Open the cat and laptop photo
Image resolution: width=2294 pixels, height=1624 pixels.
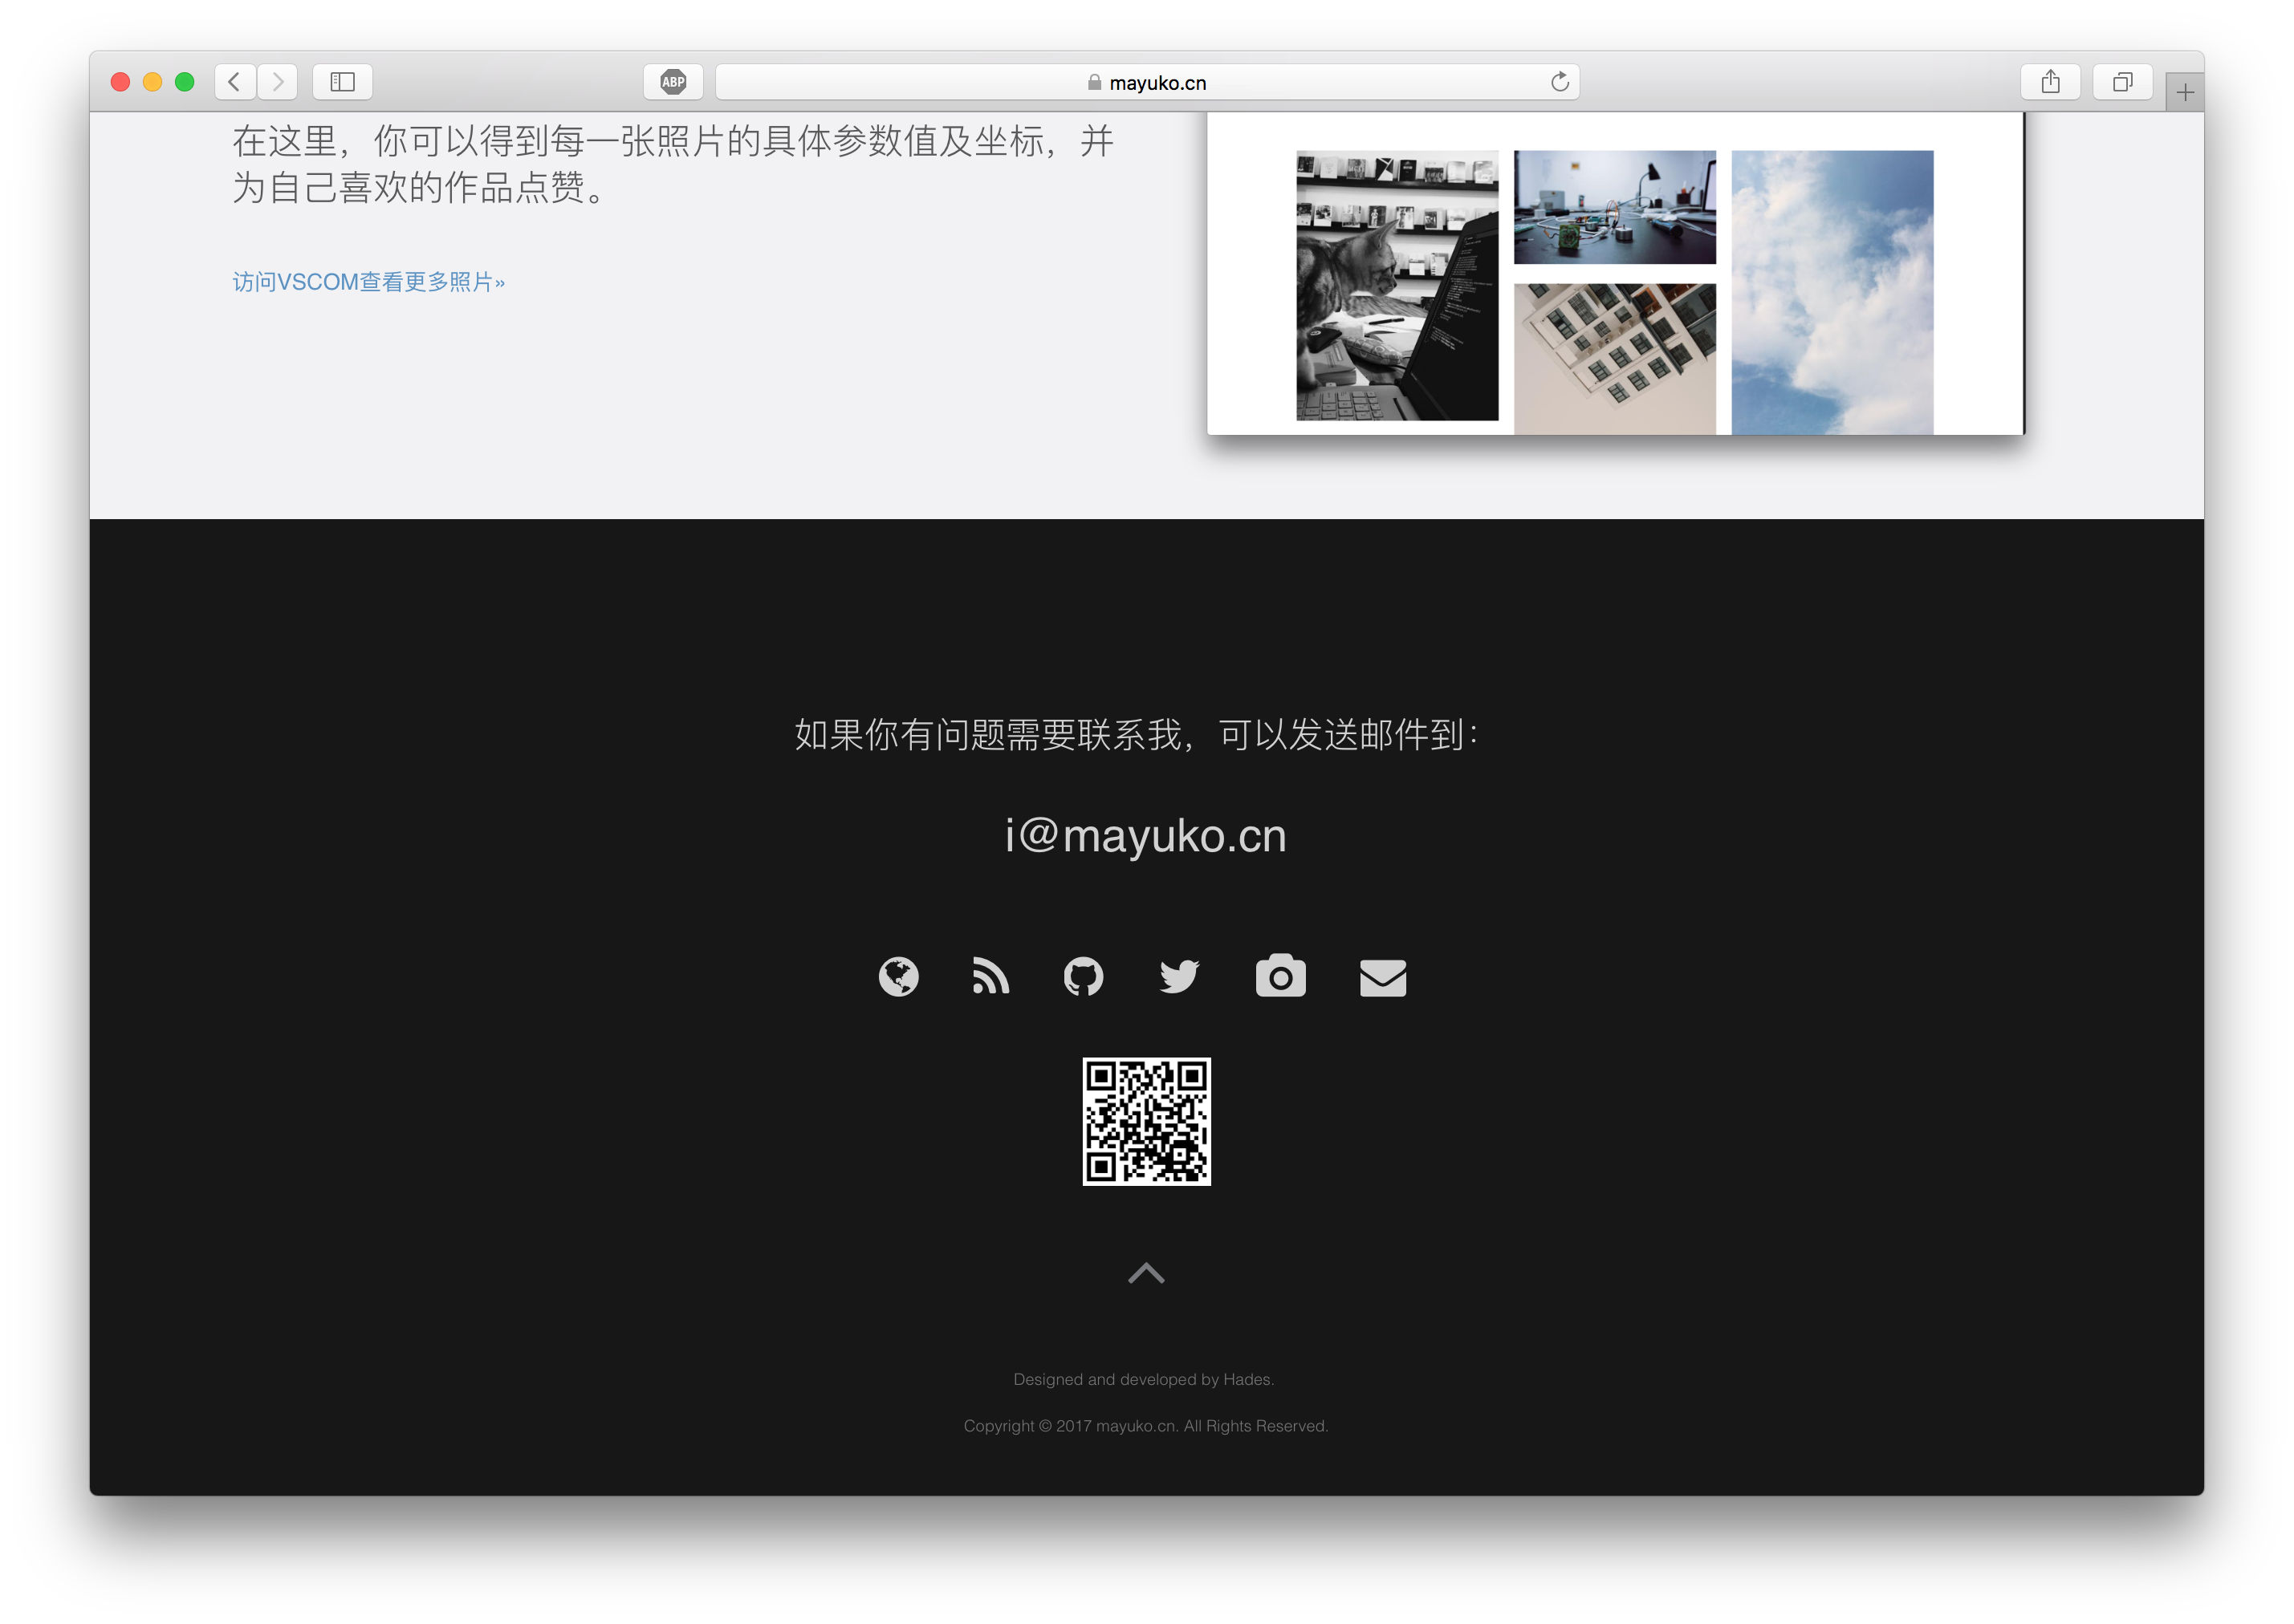coord(1397,285)
